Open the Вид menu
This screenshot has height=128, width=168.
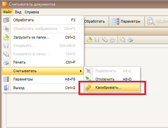(18, 12)
